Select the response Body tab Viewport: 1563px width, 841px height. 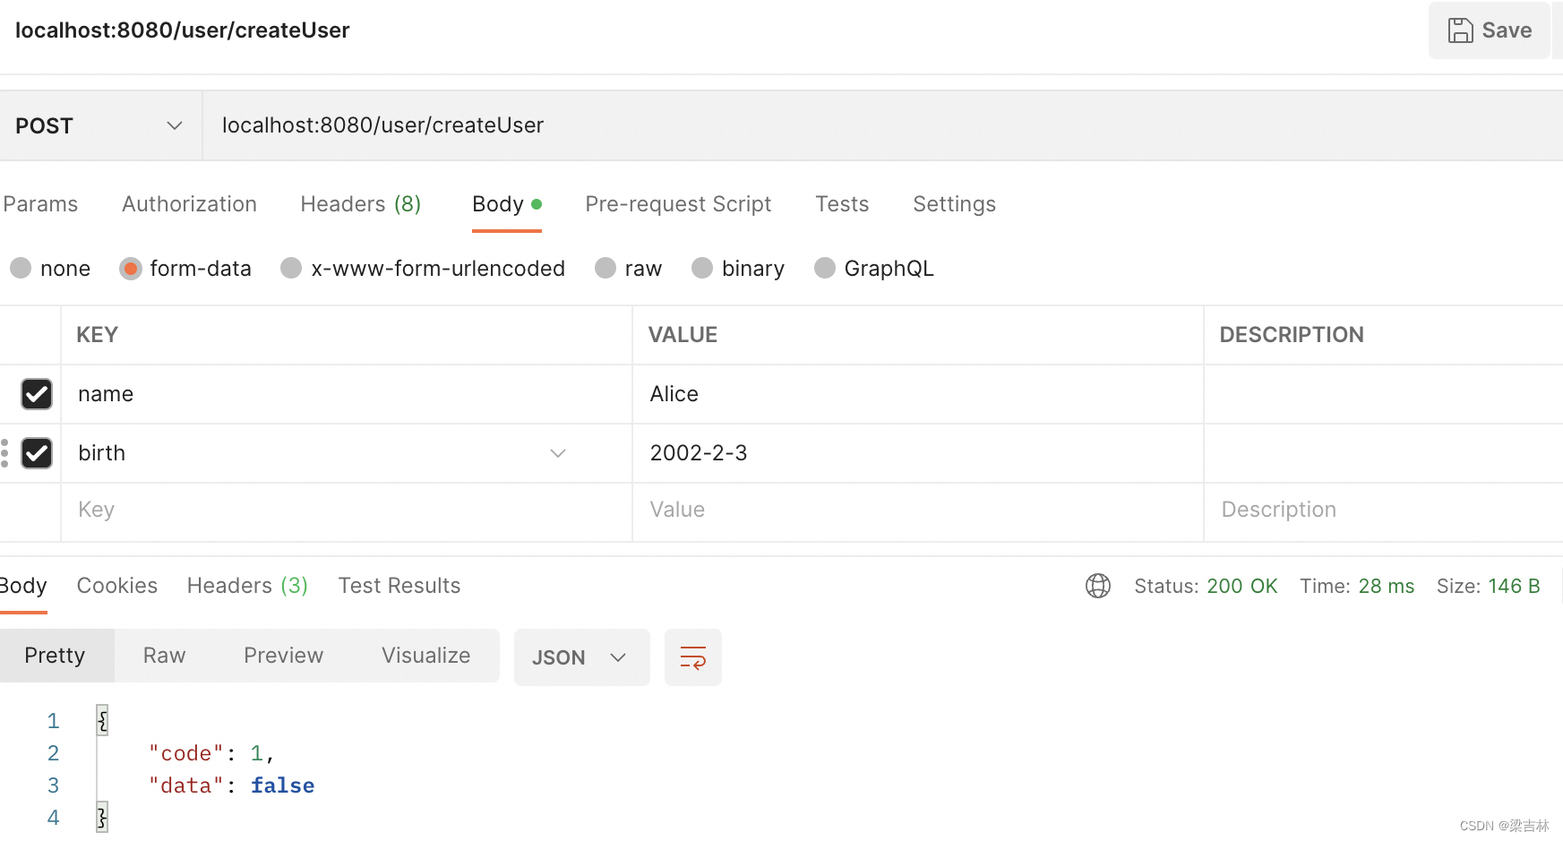click(x=23, y=586)
